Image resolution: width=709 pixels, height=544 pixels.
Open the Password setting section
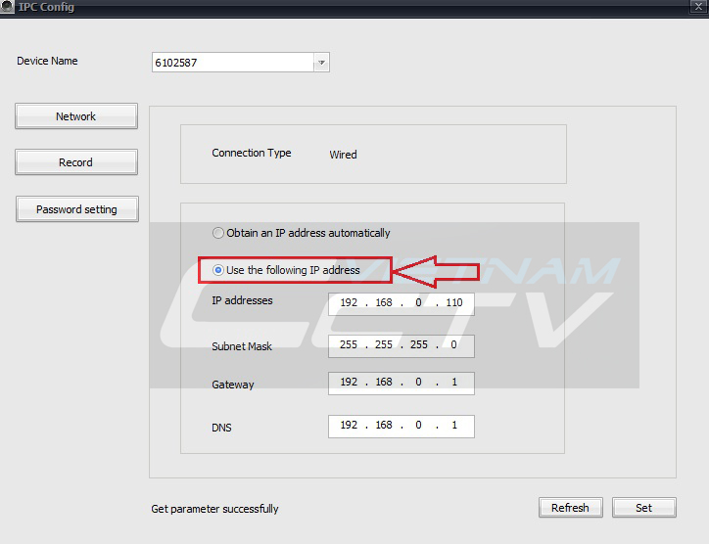pyautogui.click(x=76, y=209)
